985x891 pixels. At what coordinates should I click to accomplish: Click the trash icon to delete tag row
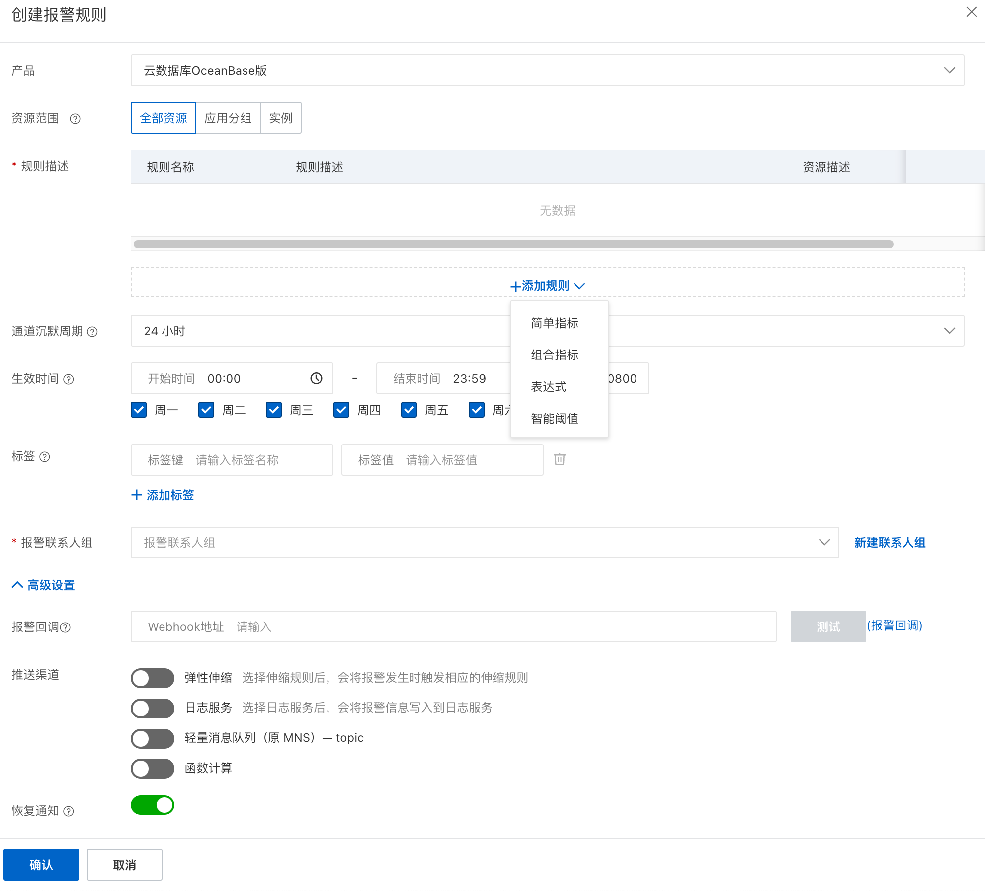click(x=560, y=459)
